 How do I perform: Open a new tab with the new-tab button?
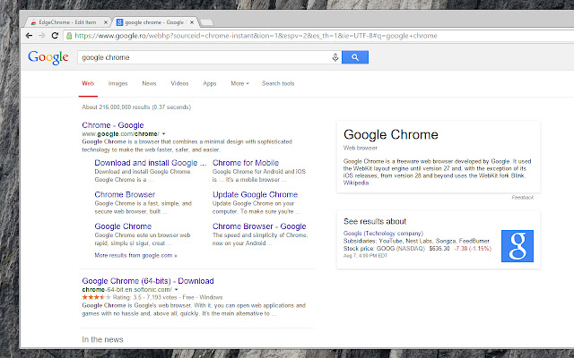(207, 22)
